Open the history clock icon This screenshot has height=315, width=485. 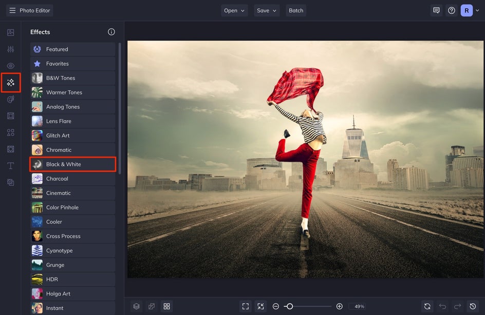tap(473, 306)
